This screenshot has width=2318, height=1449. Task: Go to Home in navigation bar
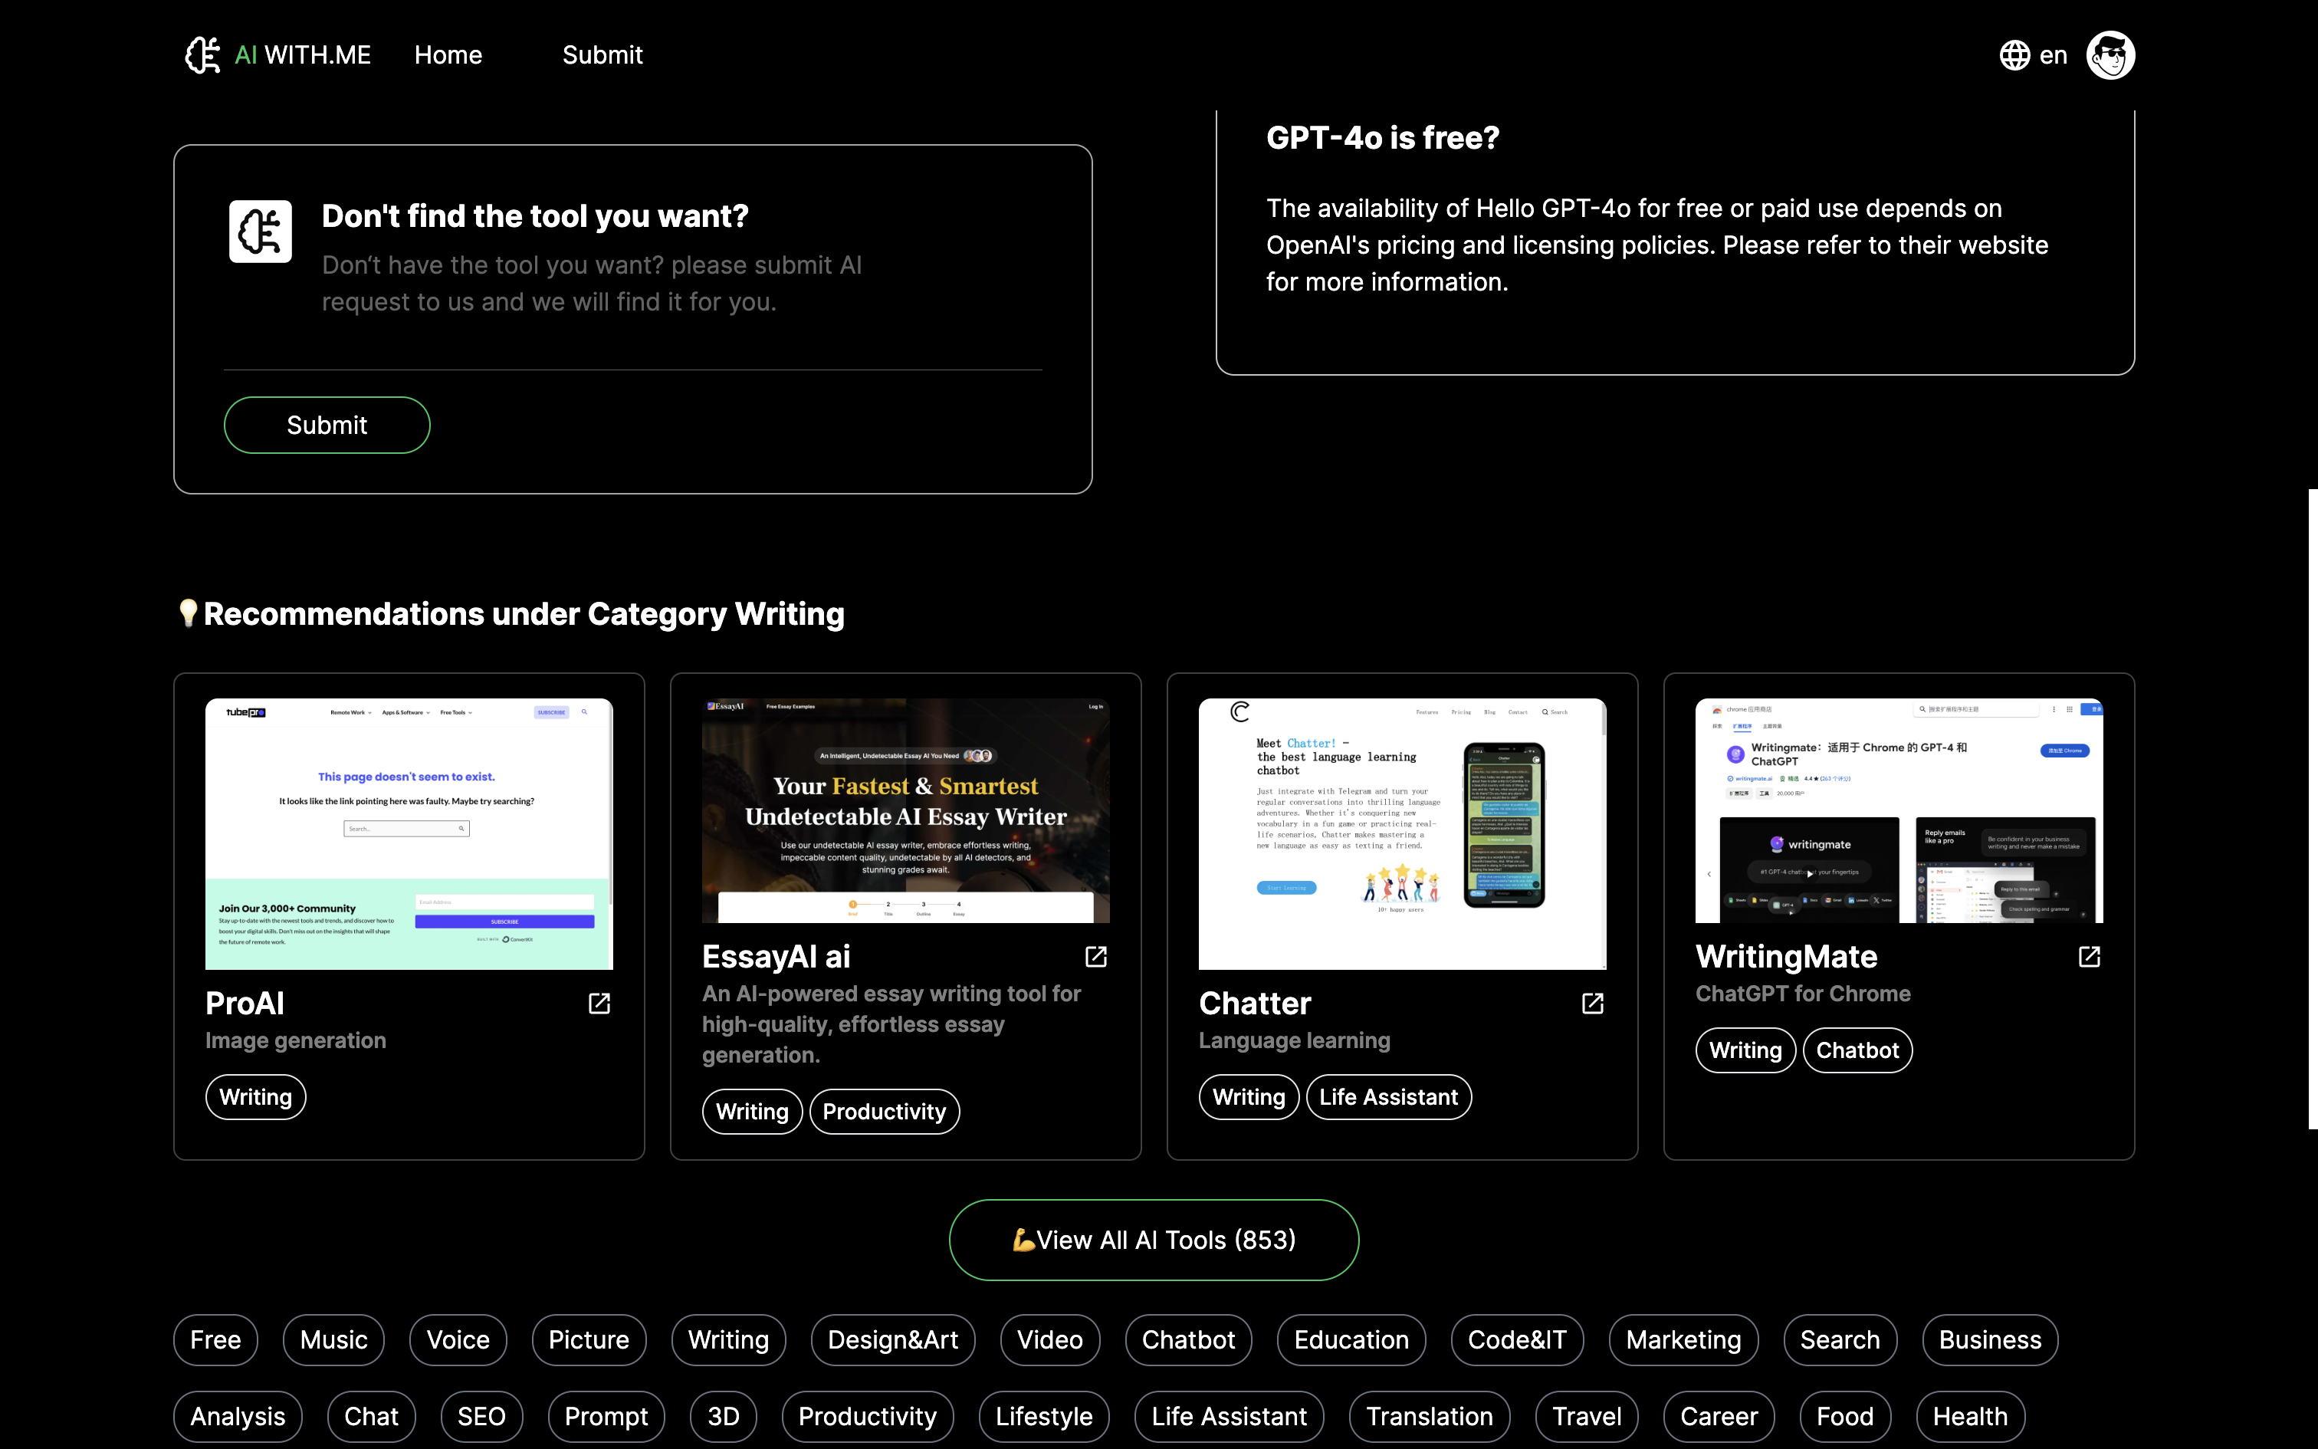coord(448,55)
